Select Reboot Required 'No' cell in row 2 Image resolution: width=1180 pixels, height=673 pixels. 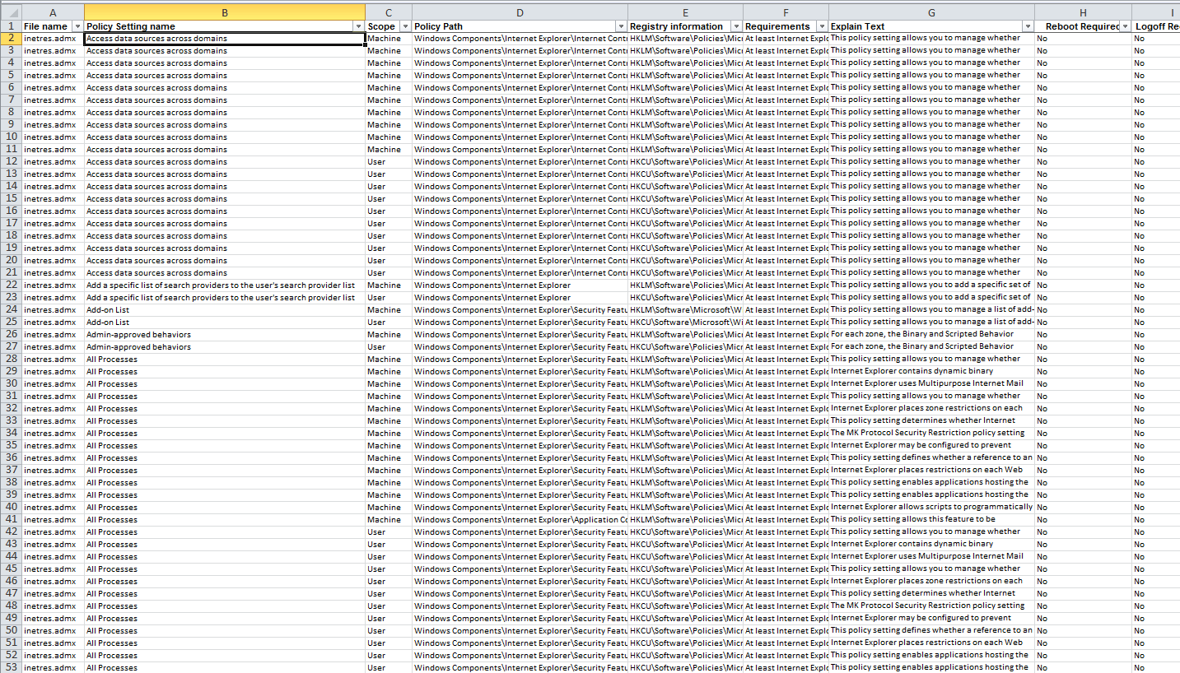tap(1083, 39)
